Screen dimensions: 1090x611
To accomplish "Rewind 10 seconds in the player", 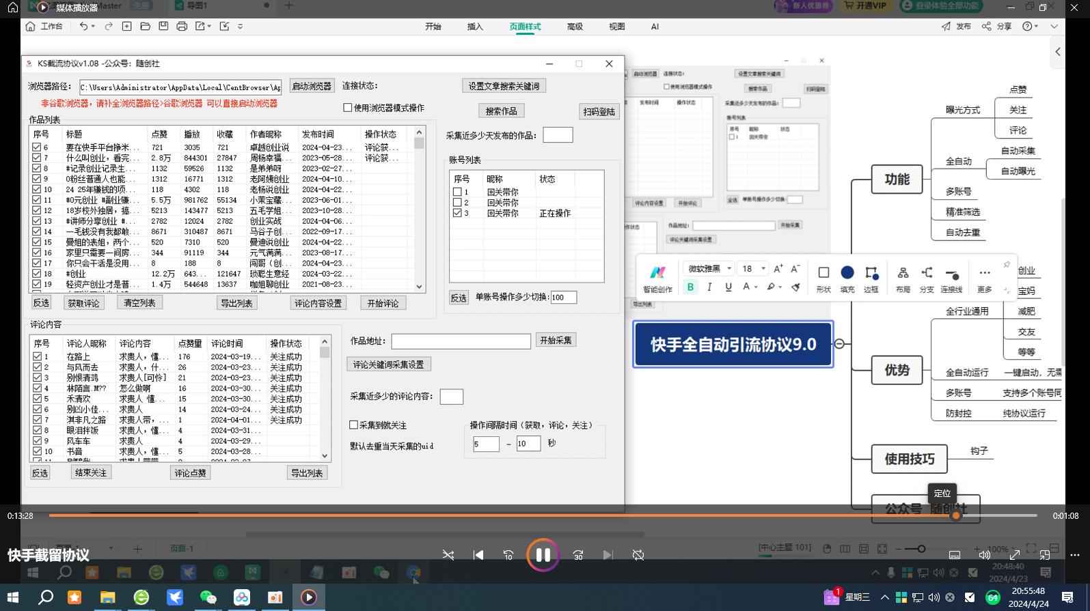I will point(508,555).
